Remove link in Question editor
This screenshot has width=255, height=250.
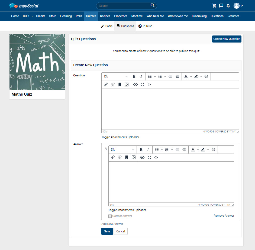(x=113, y=85)
